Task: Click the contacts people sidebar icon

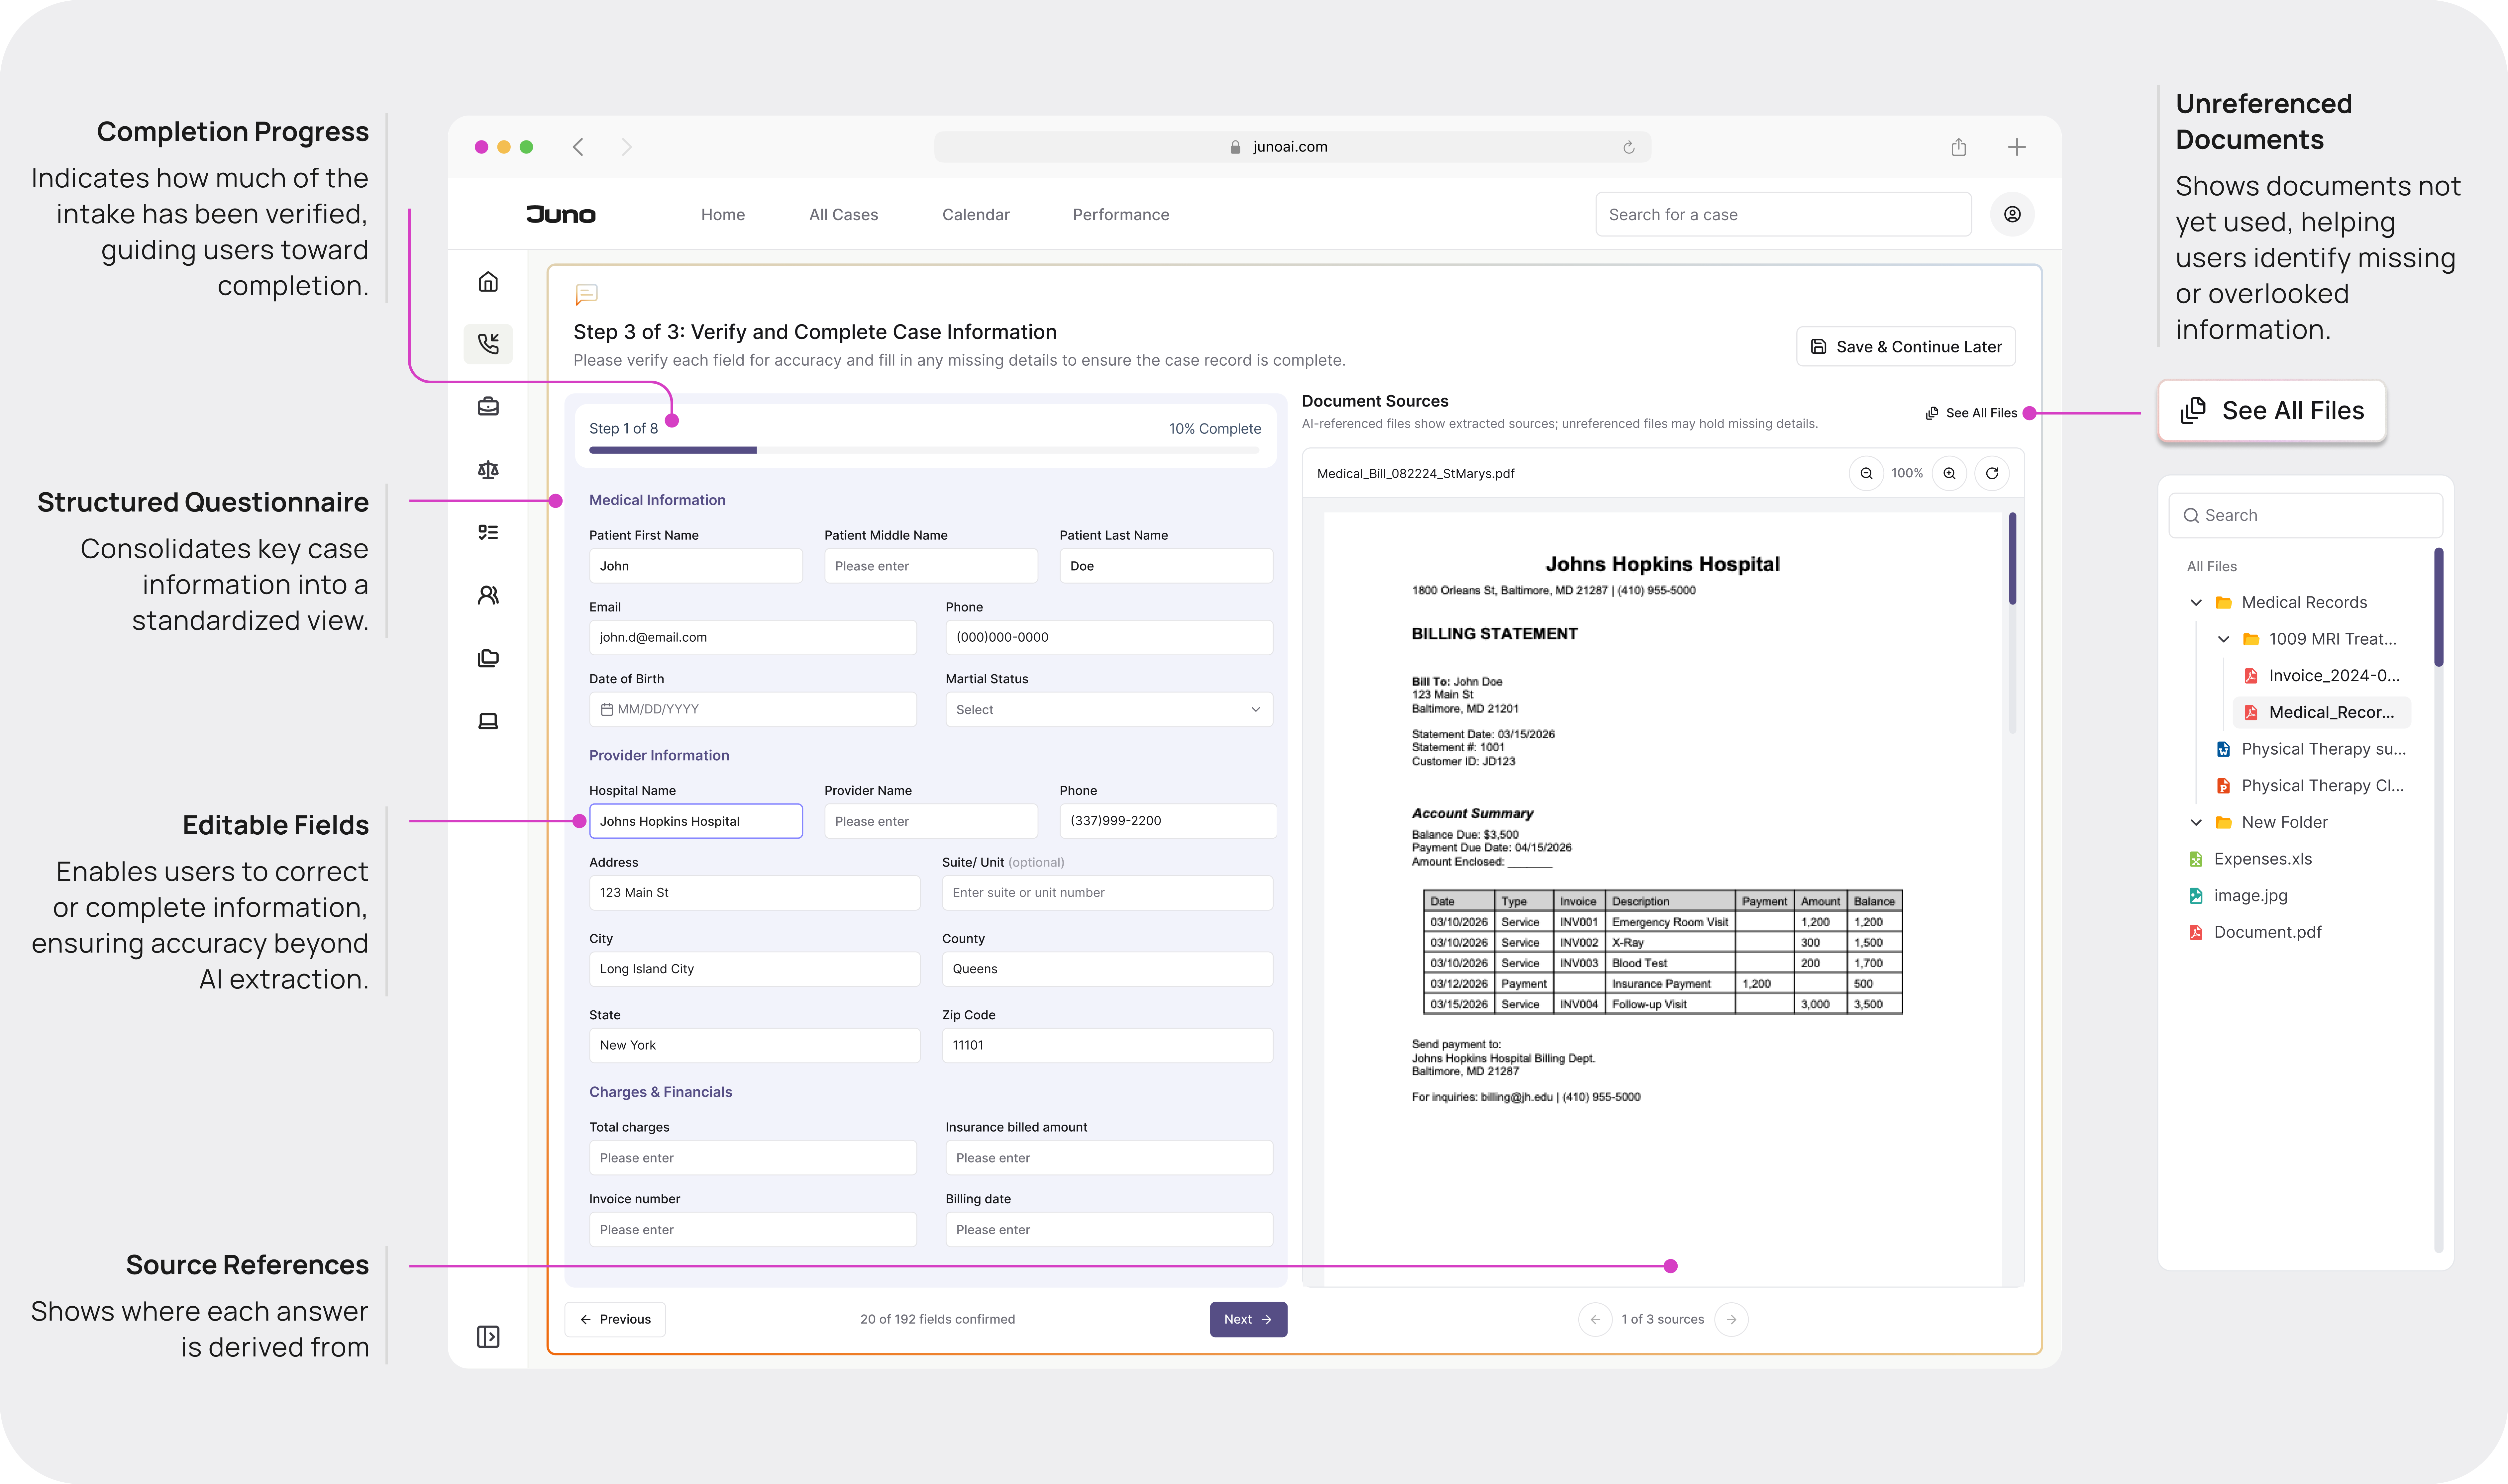Action: (488, 595)
